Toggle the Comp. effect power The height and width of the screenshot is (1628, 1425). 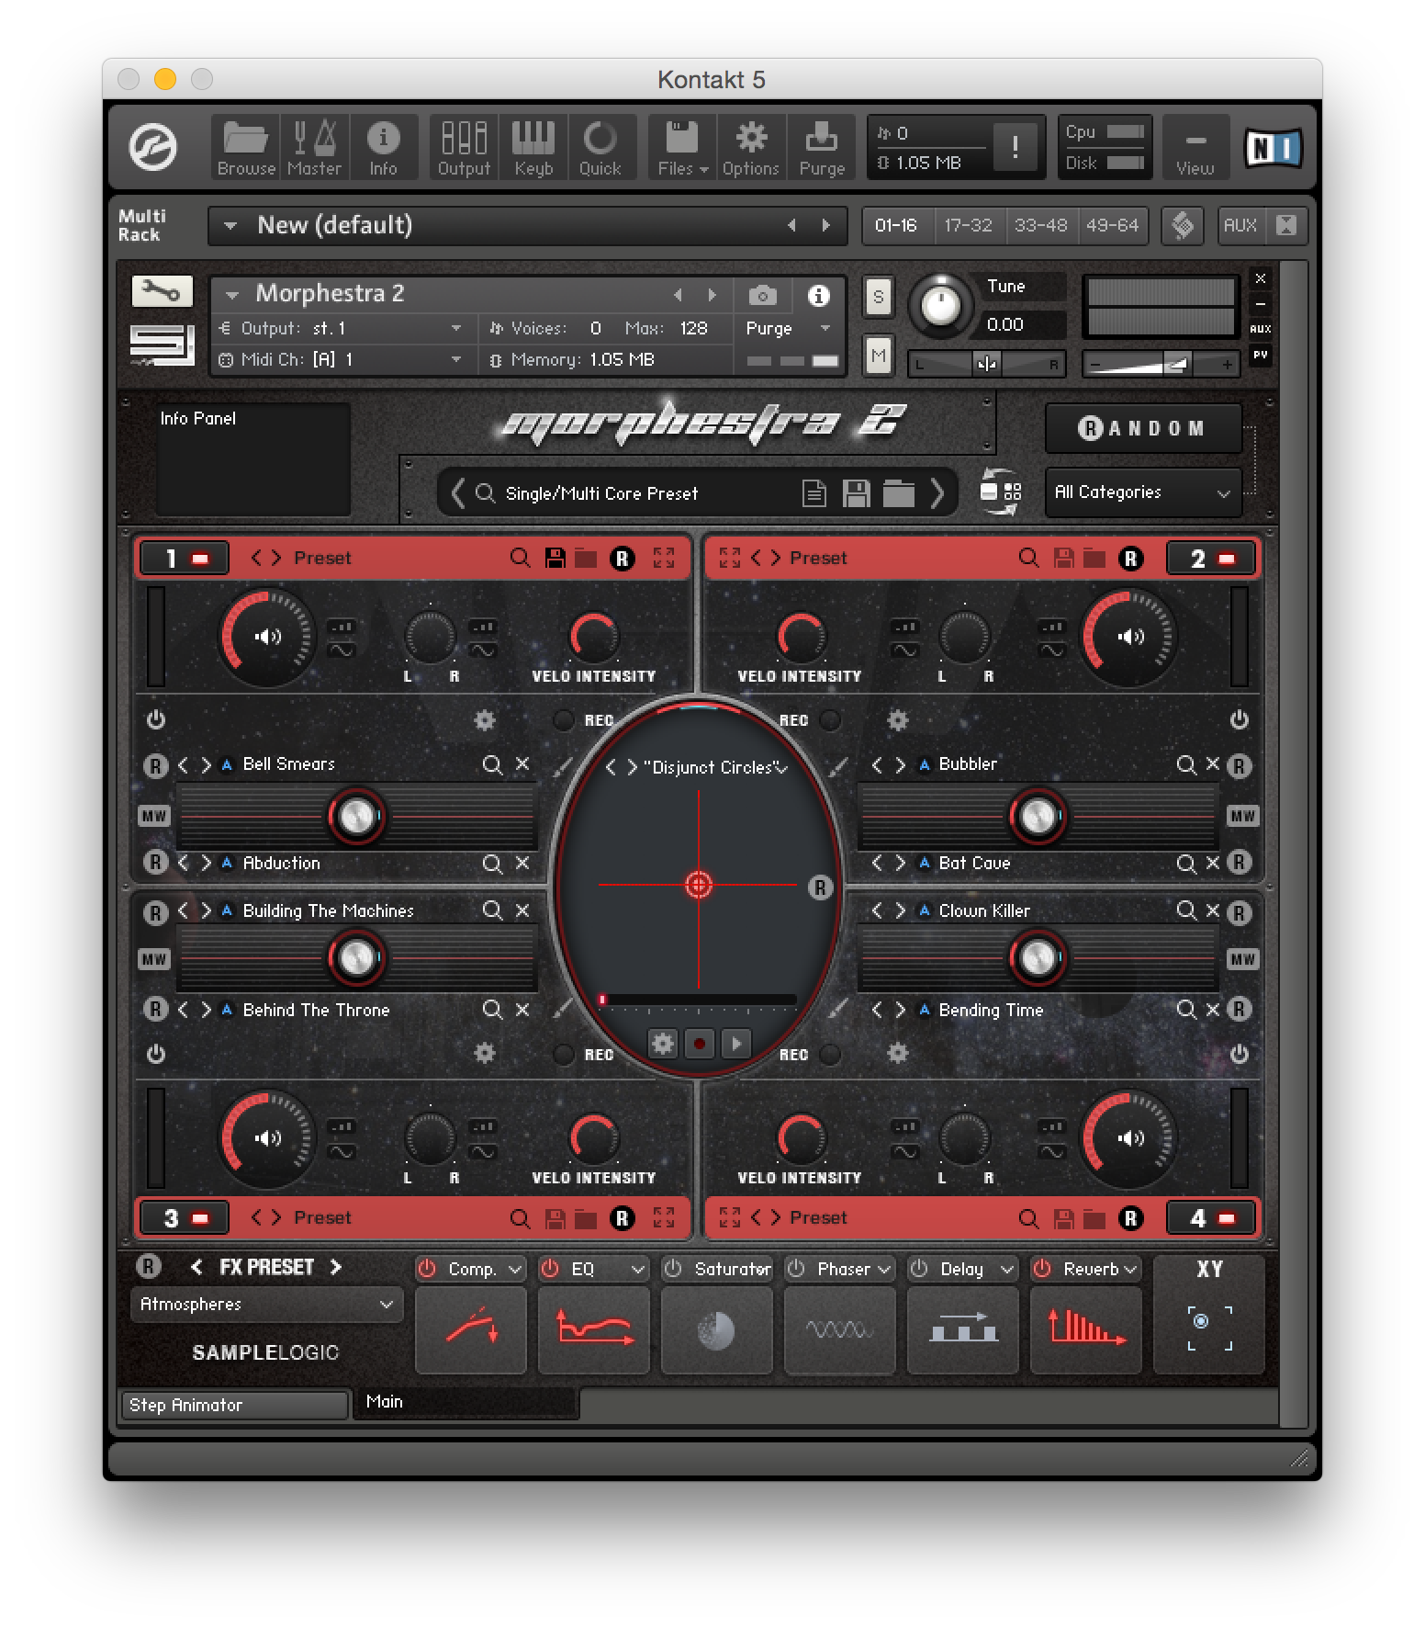coord(427,1269)
